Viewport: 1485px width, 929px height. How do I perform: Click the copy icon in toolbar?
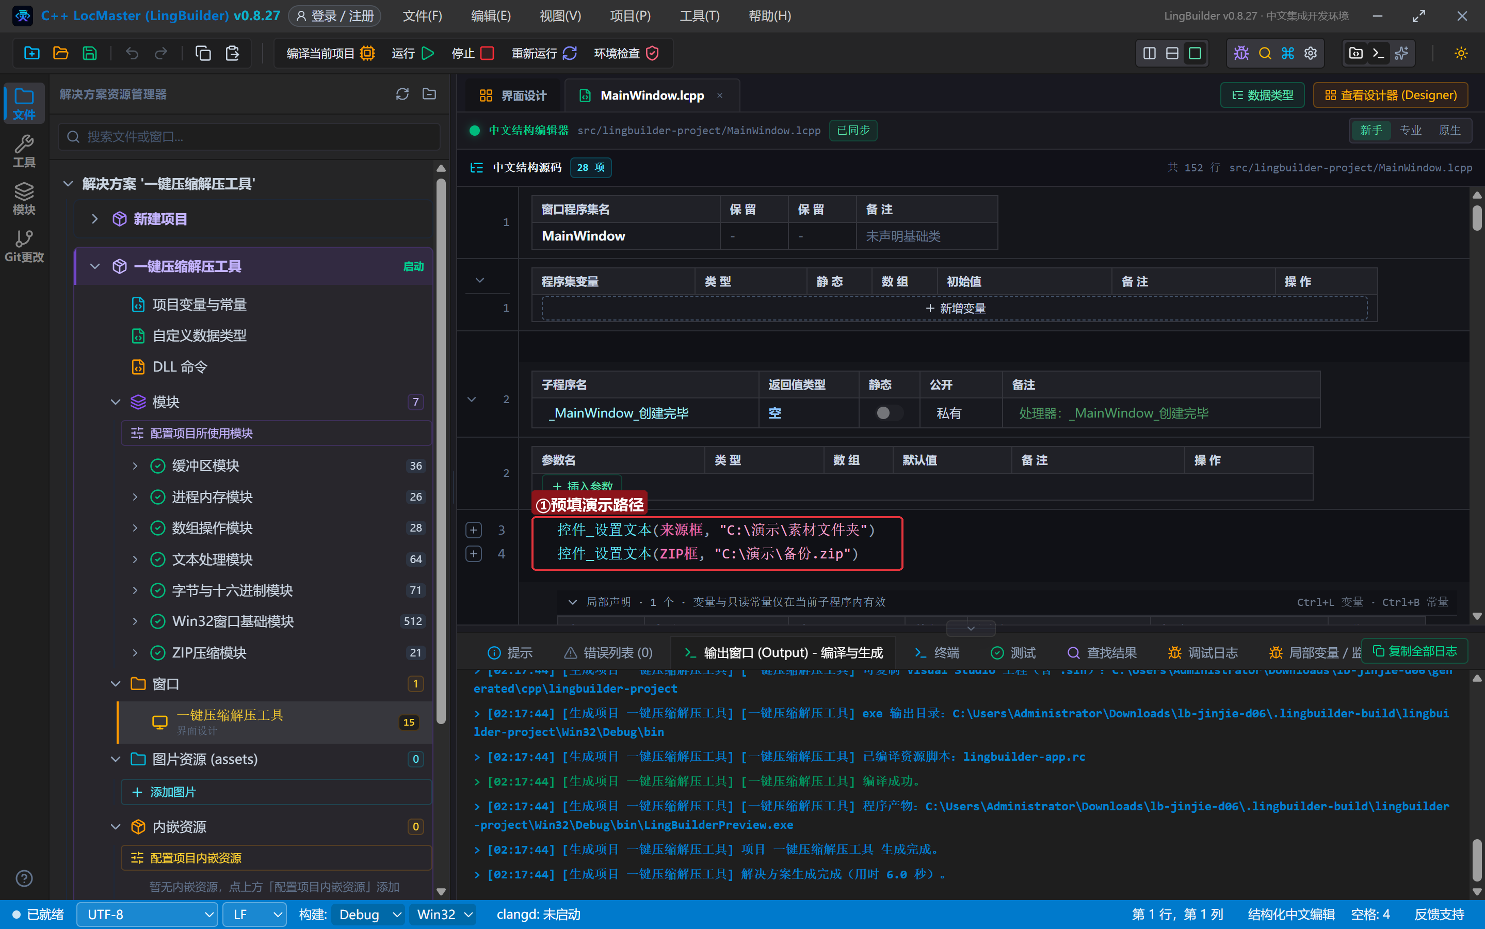[x=203, y=54]
